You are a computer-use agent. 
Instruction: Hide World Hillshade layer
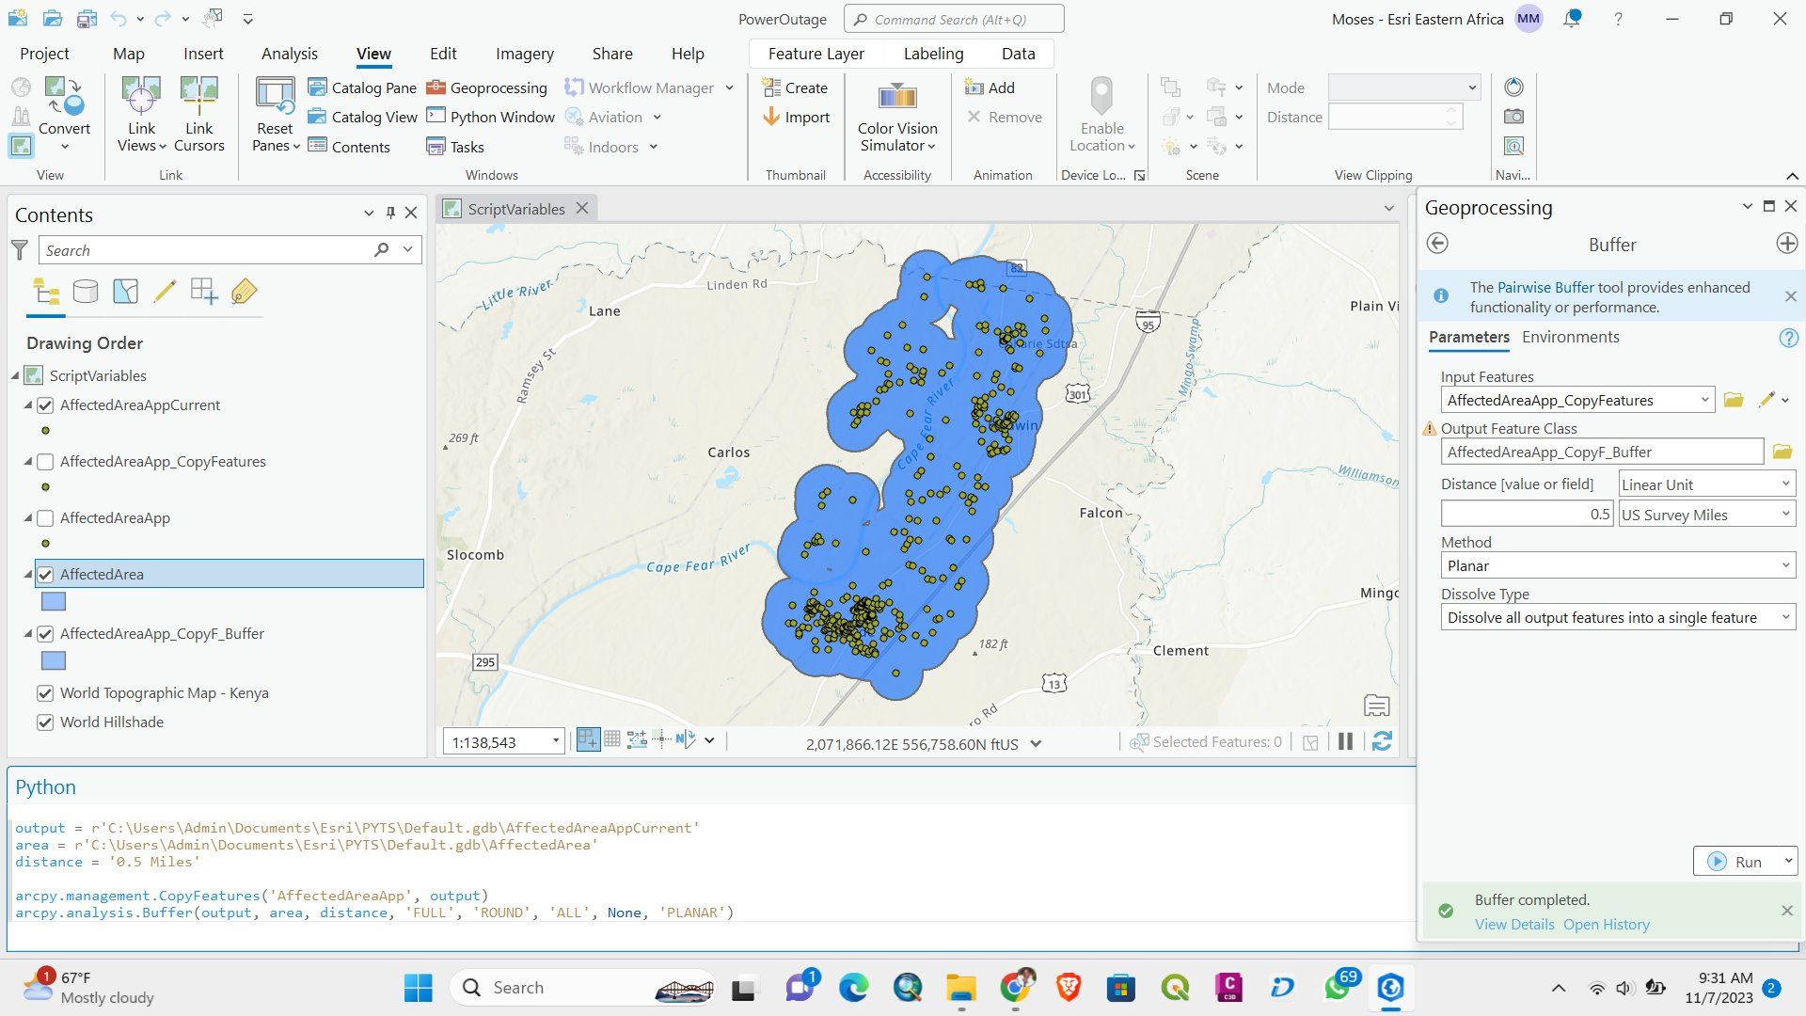tap(45, 722)
